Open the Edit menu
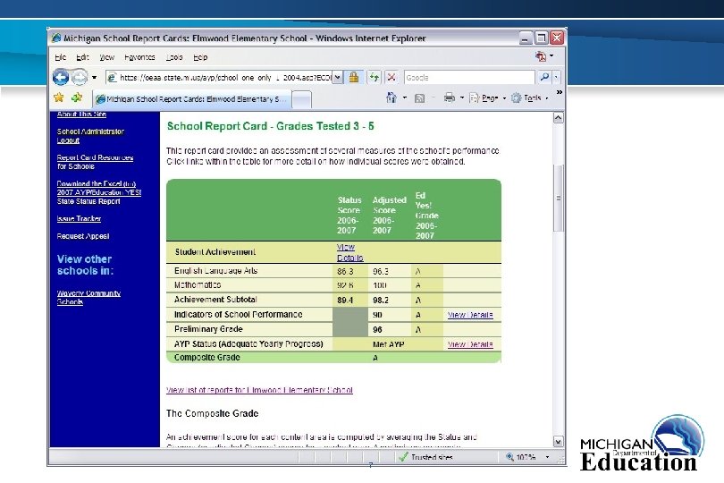This screenshot has width=724, height=483. (x=82, y=57)
